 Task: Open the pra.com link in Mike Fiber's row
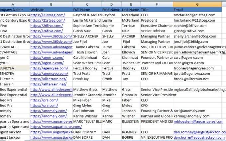tap(44, 100)
